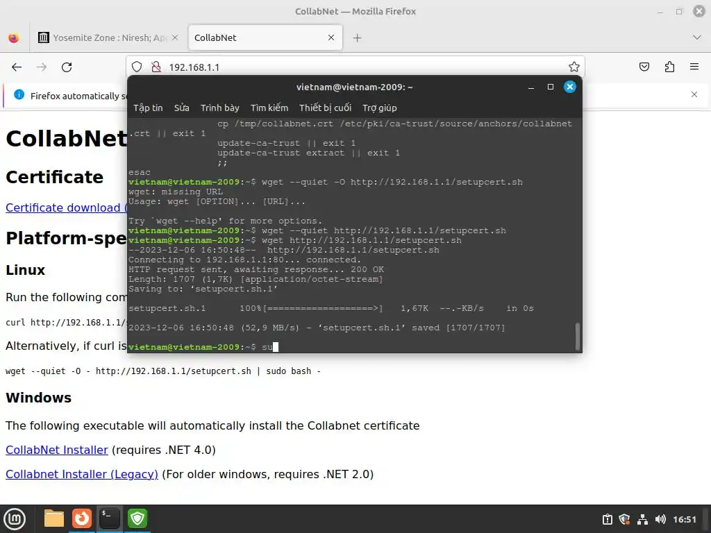Open the Collabnet Installer (Legacy) link
Image resolution: width=711 pixels, height=533 pixels.
[x=82, y=474]
